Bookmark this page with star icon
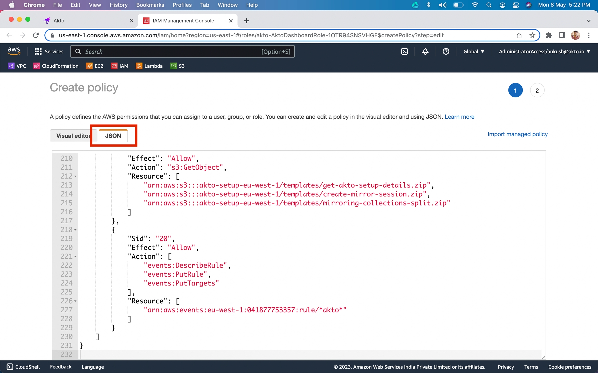Screen dimensions: 598x373 [532, 35]
